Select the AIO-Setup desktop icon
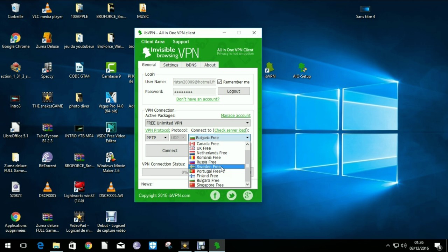The height and width of the screenshot is (252, 448). point(302,70)
